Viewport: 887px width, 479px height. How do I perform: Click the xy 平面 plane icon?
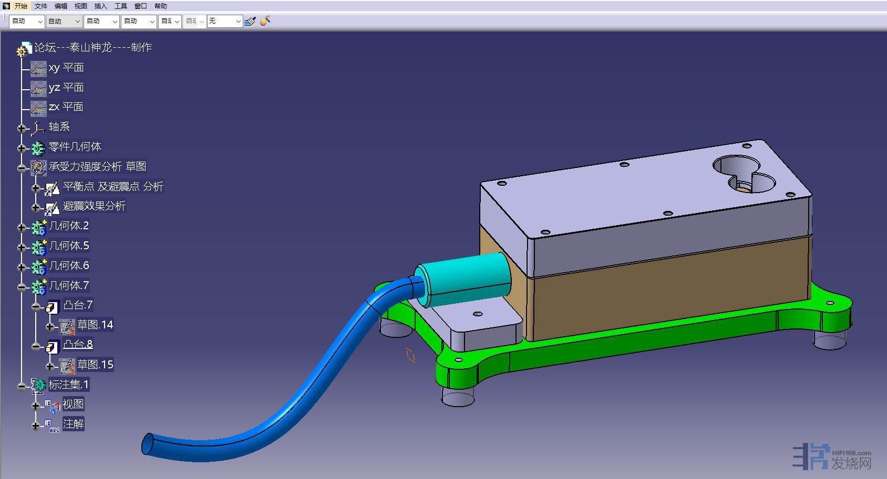click(x=38, y=68)
